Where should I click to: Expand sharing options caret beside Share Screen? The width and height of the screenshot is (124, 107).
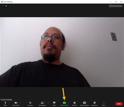(69, 103)
